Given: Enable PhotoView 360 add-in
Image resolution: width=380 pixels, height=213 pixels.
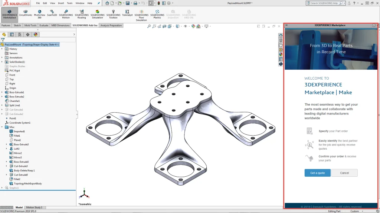Looking at the screenshot, I should (x=39, y=14).
